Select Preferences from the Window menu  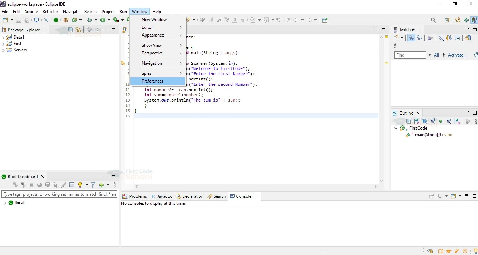152,81
